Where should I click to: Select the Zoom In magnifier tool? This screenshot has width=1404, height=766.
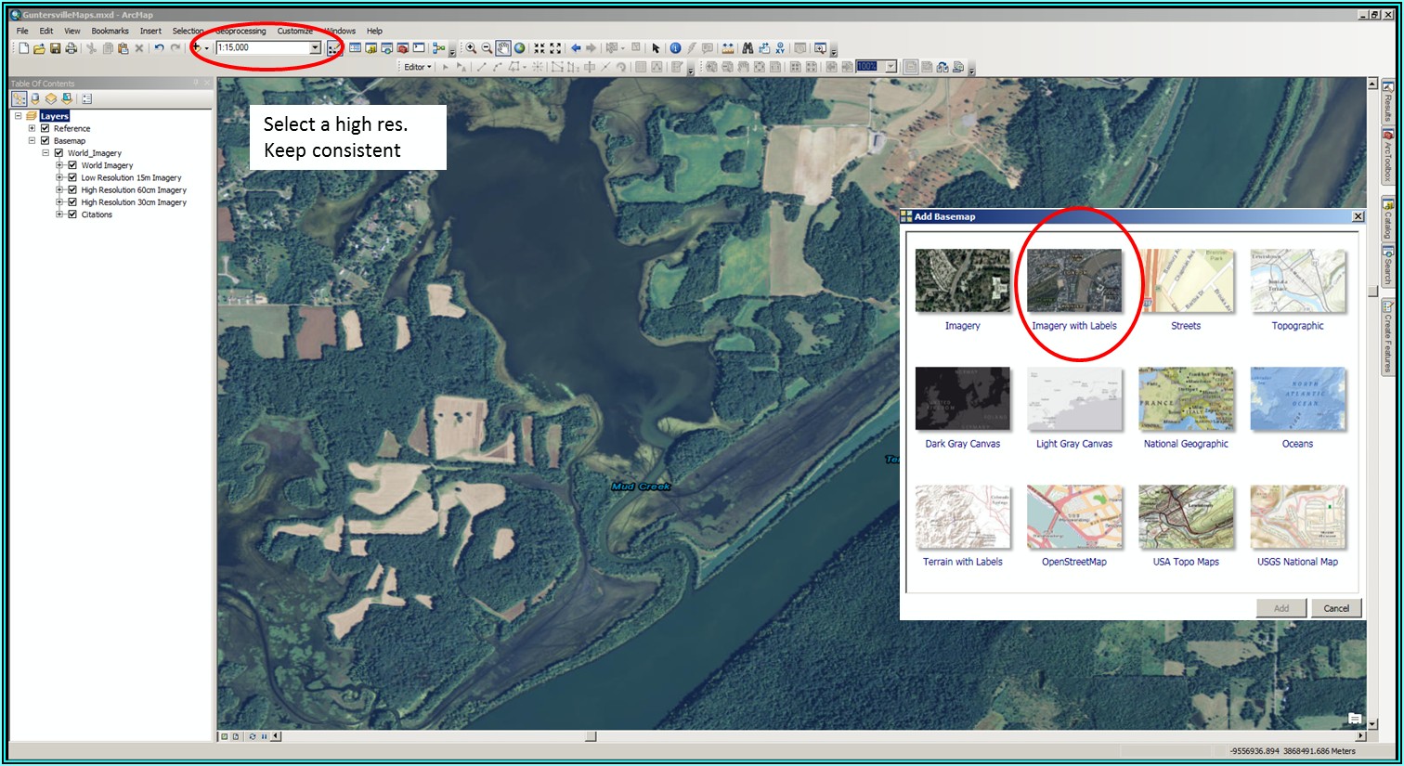click(x=471, y=48)
